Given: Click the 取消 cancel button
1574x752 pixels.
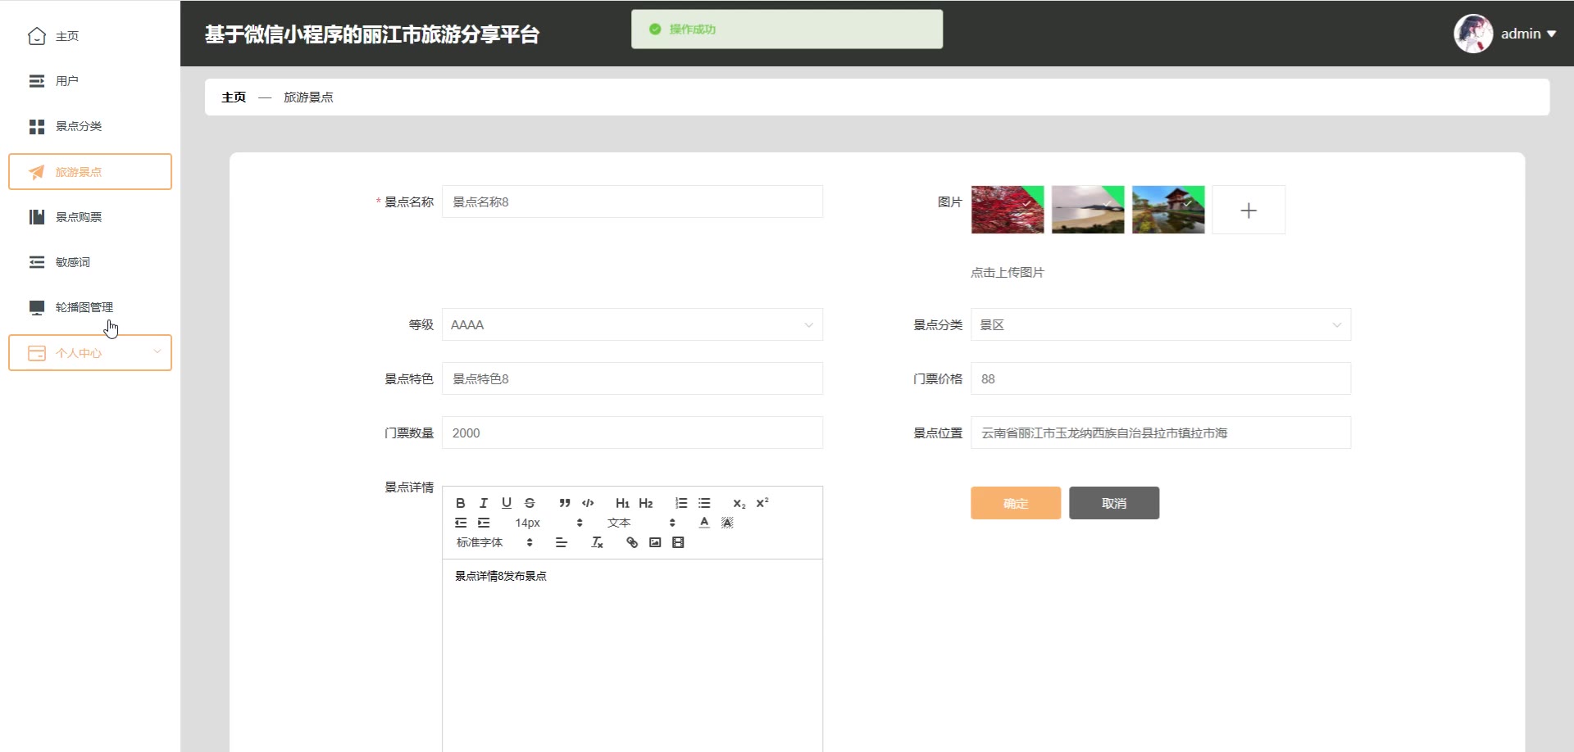Looking at the screenshot, I should click(1114, 503).
